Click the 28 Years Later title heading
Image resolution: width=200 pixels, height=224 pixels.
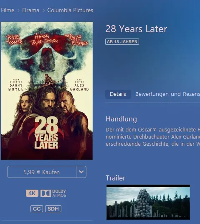pos(136,29)
